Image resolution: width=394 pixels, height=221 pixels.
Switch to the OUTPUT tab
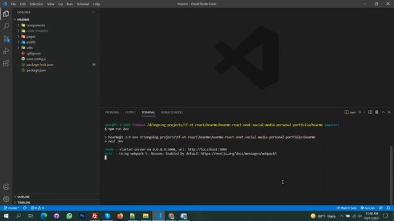tap(131, 112)
